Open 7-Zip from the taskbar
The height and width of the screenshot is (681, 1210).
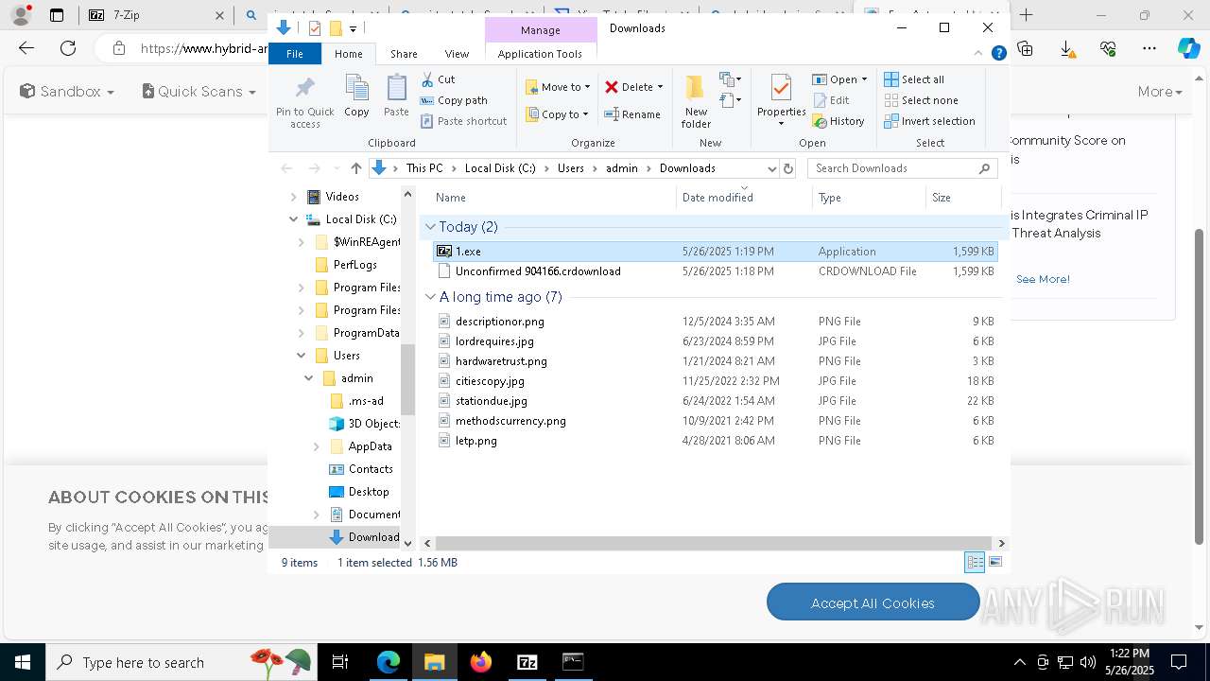[x=527, y=662]
